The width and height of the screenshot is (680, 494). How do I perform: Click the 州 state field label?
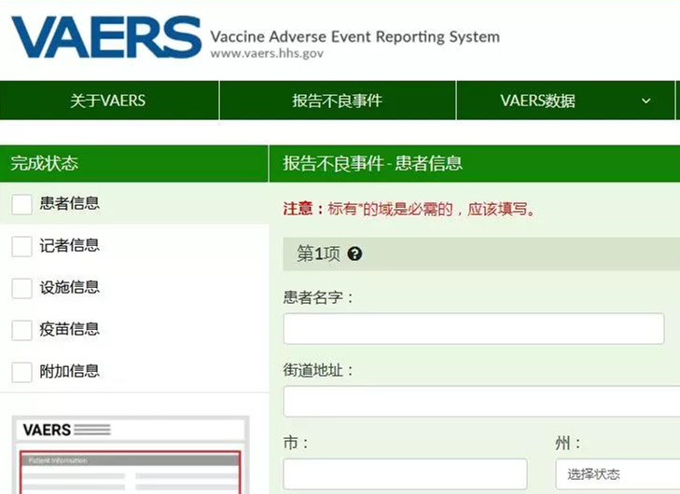(x=568, y=444)
